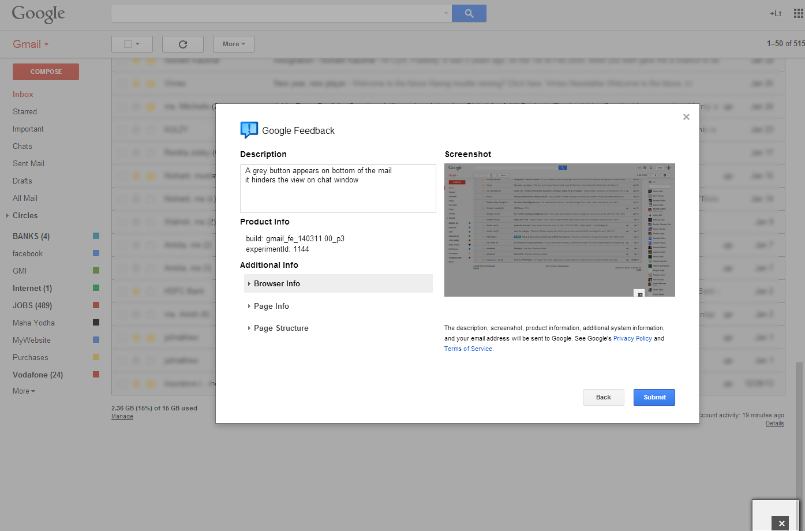
Task: Expand More labels in sidebar
Action: coord(24,391)
